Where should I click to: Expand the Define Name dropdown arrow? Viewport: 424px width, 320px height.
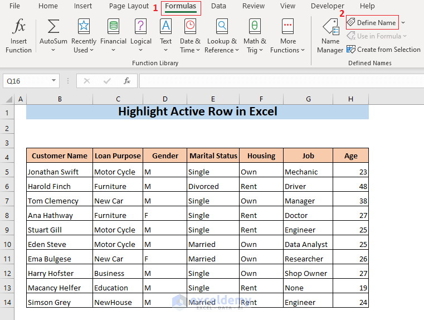tap(403, 23)
